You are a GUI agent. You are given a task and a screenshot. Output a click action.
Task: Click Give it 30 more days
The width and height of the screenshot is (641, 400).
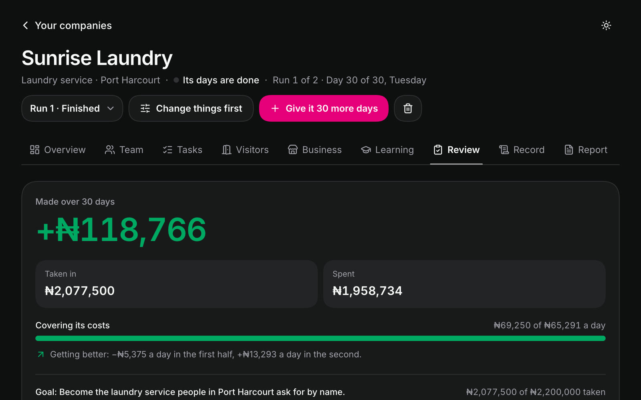pyautogui.click(x=324, y=108)
